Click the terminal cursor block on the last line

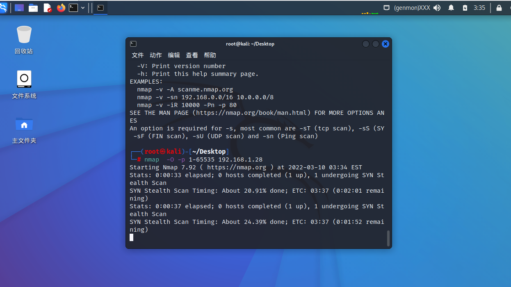132,237
